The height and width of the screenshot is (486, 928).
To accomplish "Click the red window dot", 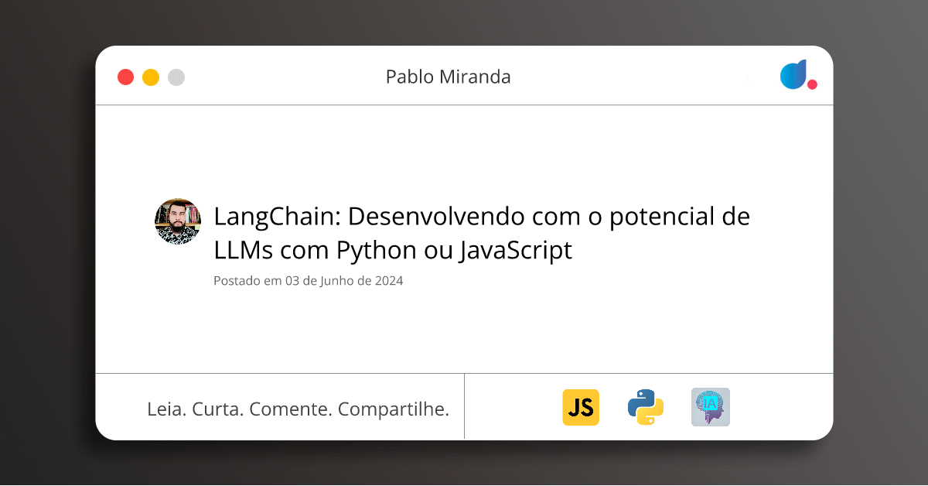I will (125, 77).
